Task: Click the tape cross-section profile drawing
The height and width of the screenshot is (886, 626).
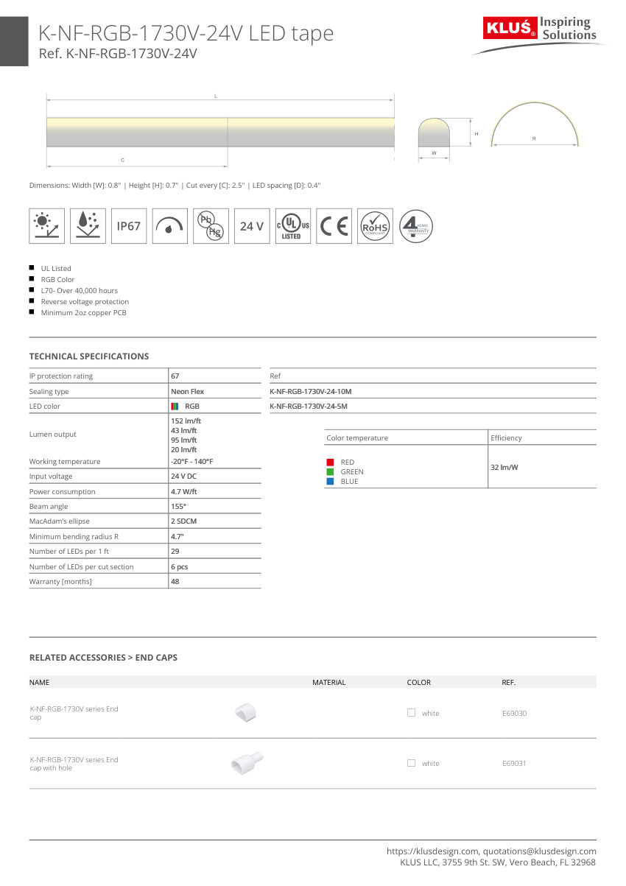Action: (434, 133)
